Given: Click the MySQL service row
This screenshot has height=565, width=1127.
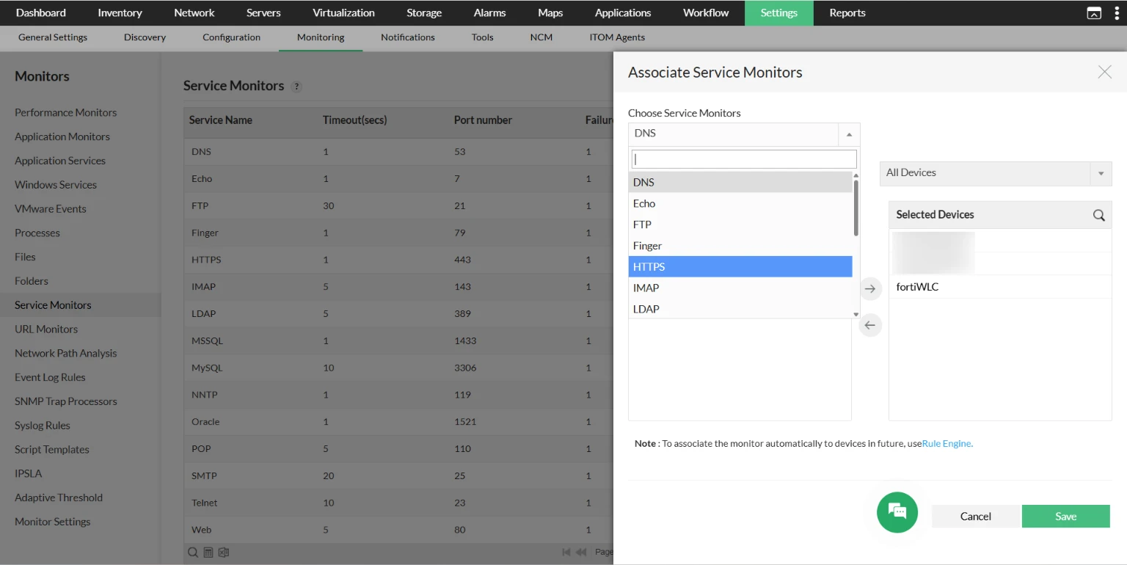Looking at the screenshot, I should tap(398, 368).
